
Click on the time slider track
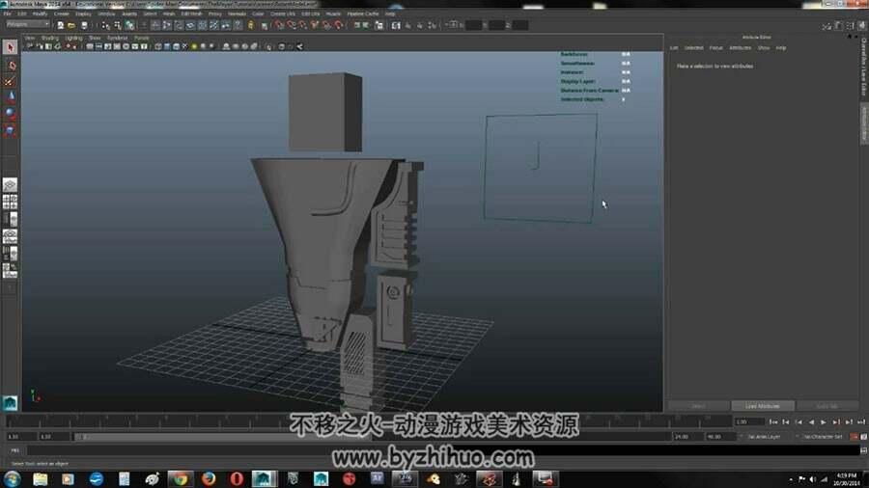(x=369, y=421)
